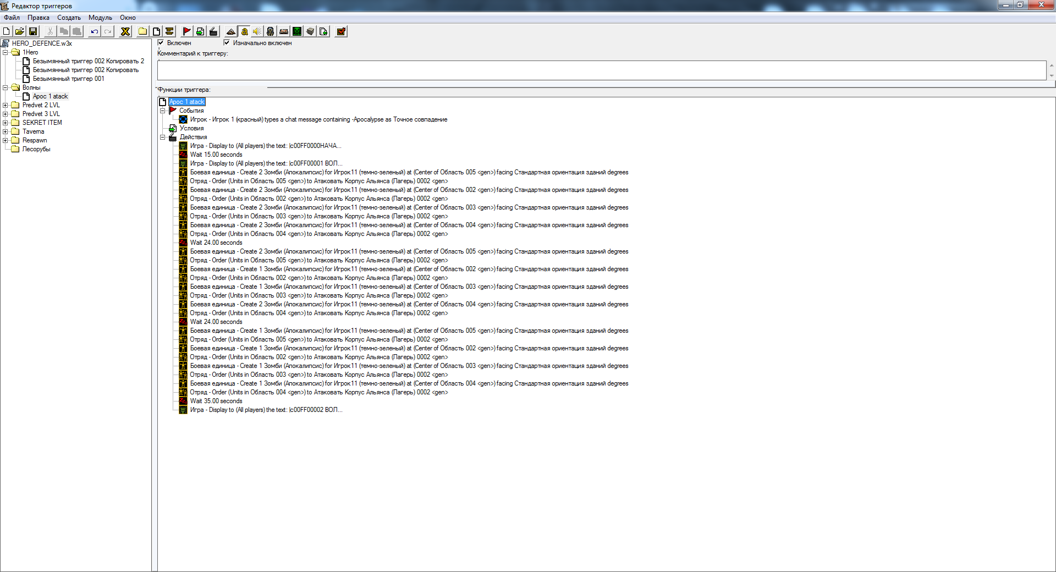Expand the Predvet 2 LVL folder

tap(5, 105)
